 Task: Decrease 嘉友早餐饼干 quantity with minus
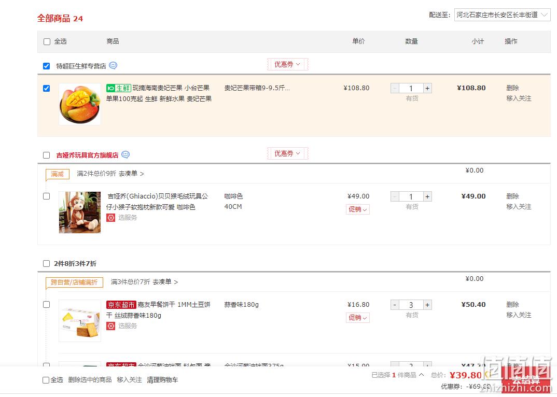coord(395,305)
